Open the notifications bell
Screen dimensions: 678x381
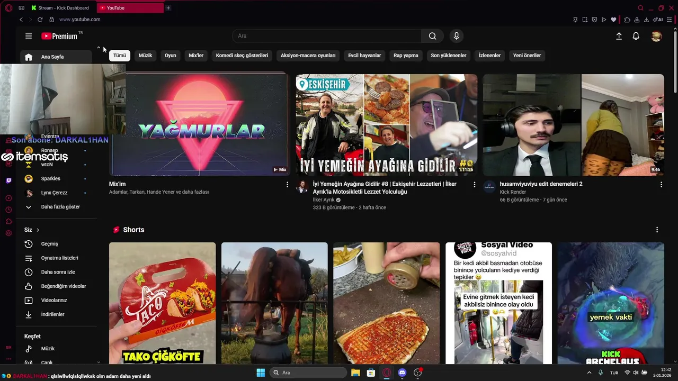(x=636, y=36)
